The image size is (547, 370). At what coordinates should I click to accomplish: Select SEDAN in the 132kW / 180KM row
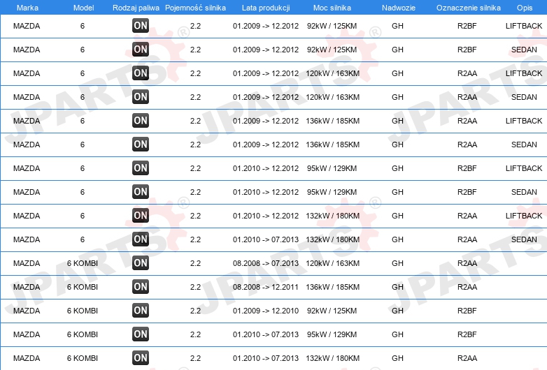[x=524, y=239]
